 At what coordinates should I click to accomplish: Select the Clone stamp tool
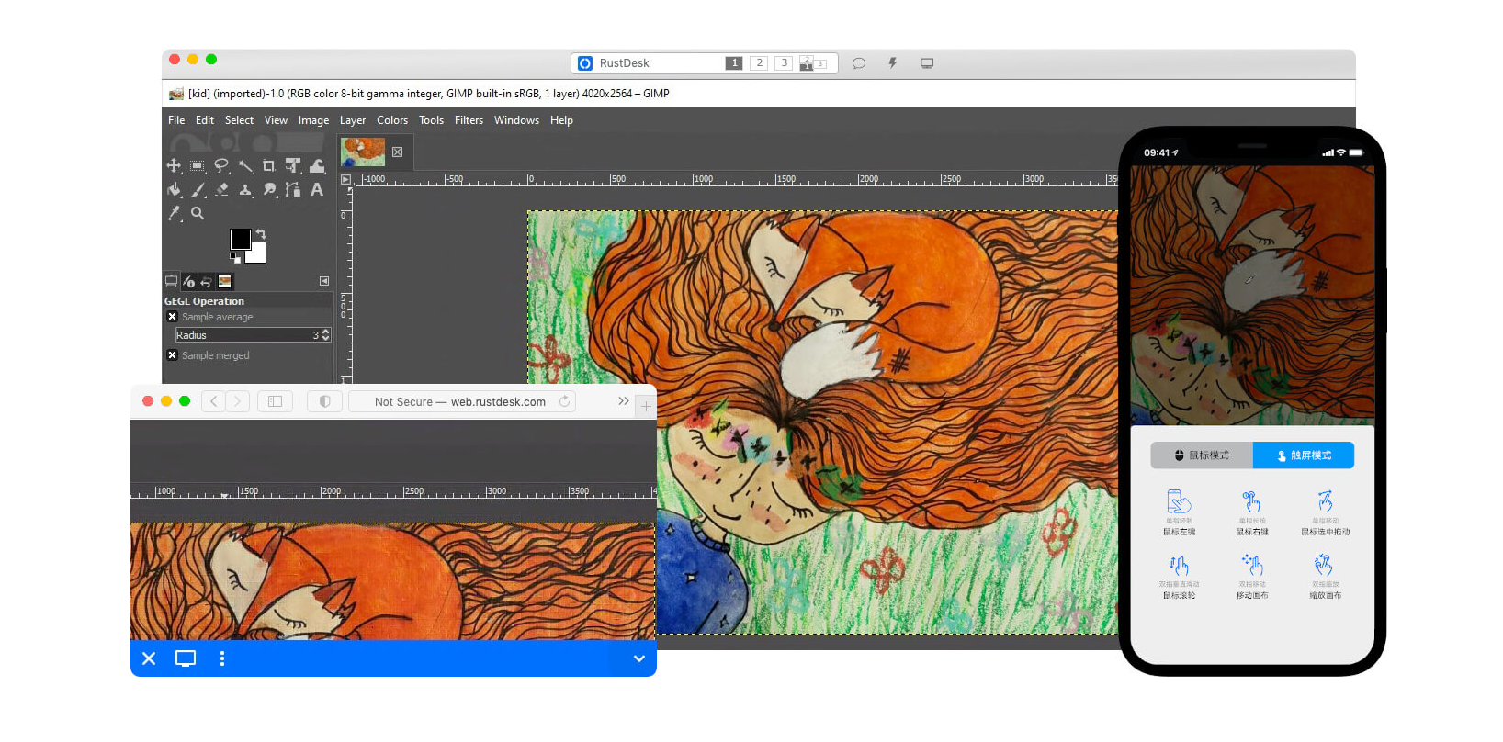pyautogui.click(x=245, y=189)
